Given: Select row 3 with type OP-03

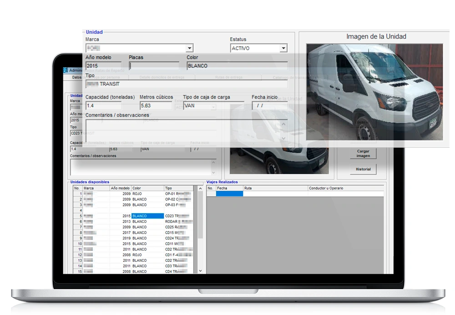Looking at the screenshot, I should coord(133,205).
